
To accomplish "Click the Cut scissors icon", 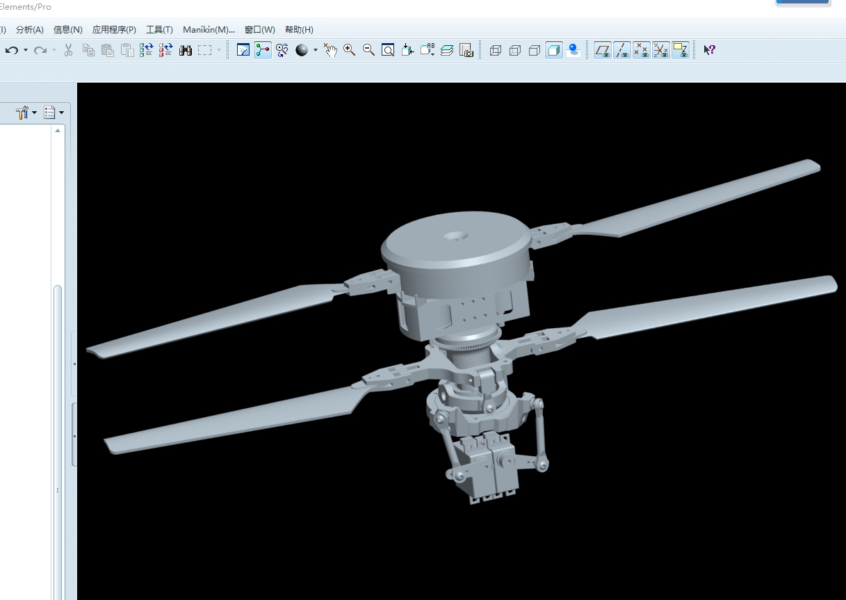I will [x=68, y=50].
